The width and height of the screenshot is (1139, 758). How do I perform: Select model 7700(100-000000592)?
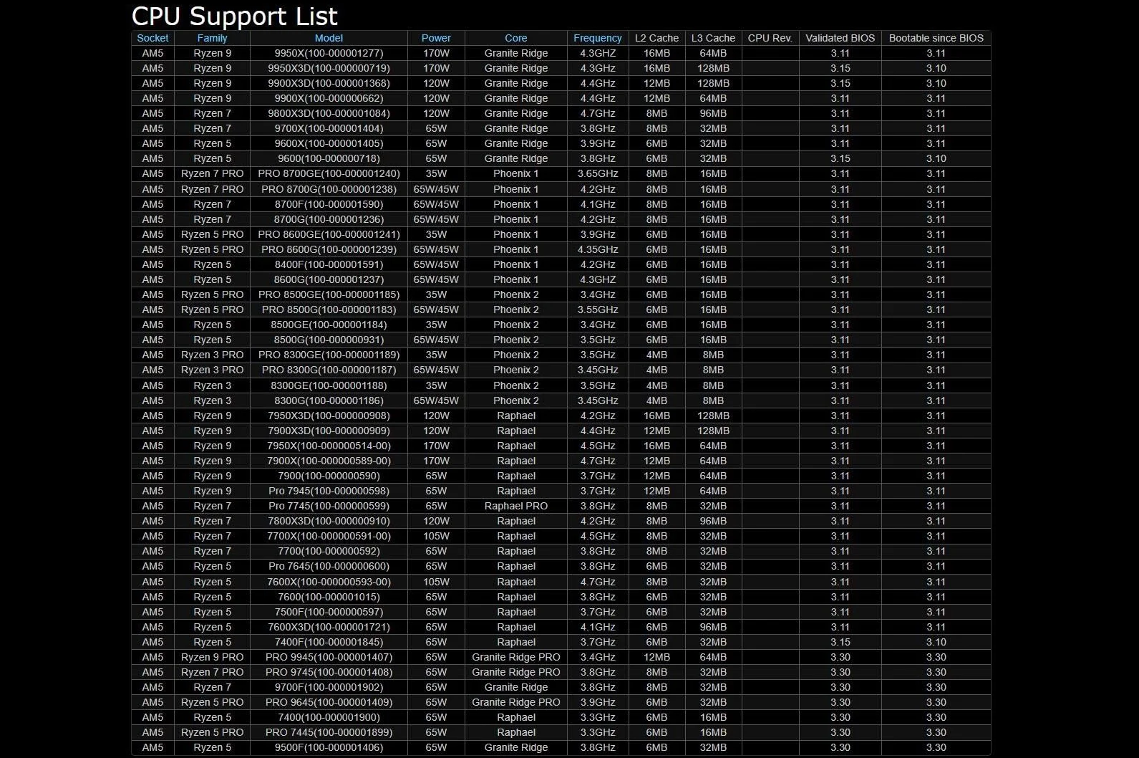pyautogui.click(x=329, y=551)
